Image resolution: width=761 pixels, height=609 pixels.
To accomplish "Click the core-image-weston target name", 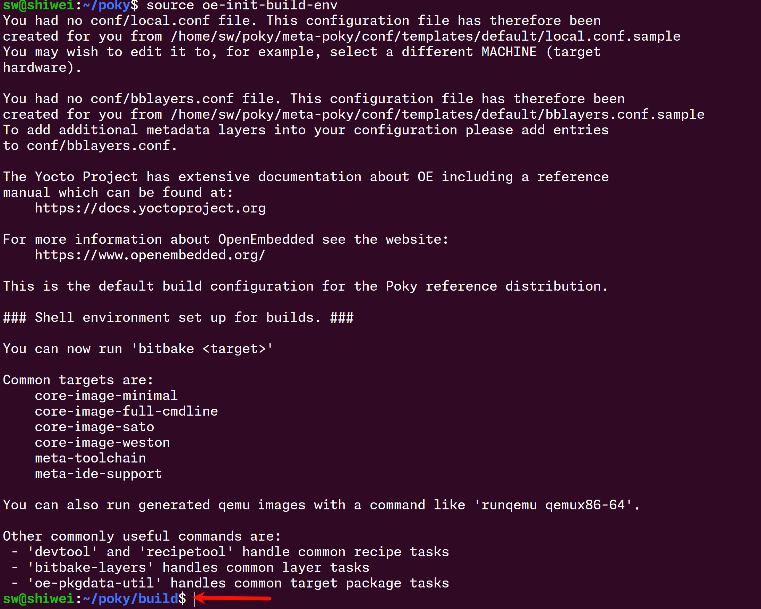I will point(102,443).
